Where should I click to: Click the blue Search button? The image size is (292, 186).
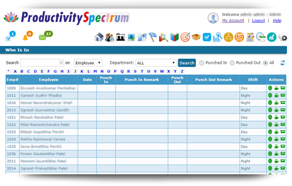click(187, 63)
